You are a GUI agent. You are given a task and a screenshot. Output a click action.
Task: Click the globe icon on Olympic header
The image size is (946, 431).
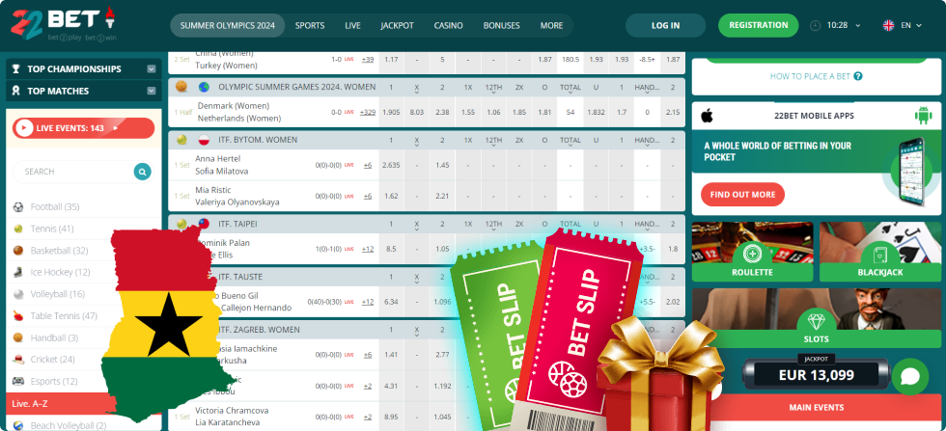pos(204,87)
